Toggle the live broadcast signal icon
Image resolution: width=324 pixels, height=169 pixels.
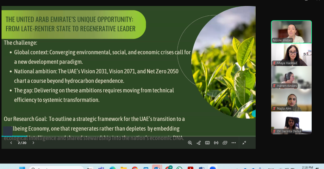pyautogui.click(x=216, y=143)
